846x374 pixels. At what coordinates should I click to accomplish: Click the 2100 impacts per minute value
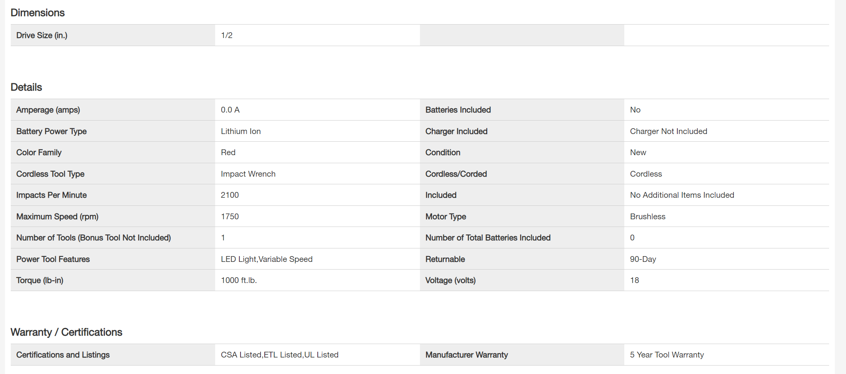click(x=229, y=195)
